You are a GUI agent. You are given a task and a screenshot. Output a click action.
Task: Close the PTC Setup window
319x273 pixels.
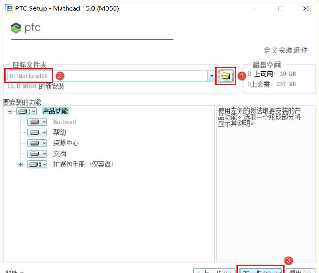tap(305, 8)
